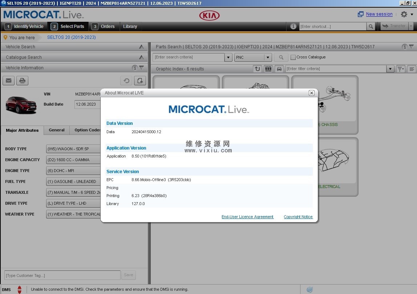
Task: Click the list view lines icon
Action: tap(412, 69)
